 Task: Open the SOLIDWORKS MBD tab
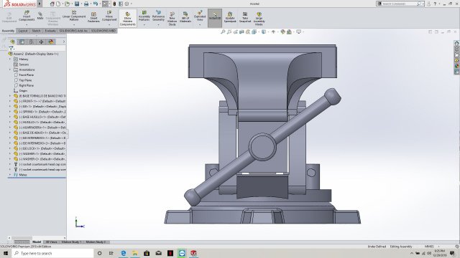103,31
